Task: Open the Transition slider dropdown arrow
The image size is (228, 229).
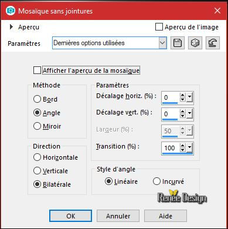Action: click(189, 148)
